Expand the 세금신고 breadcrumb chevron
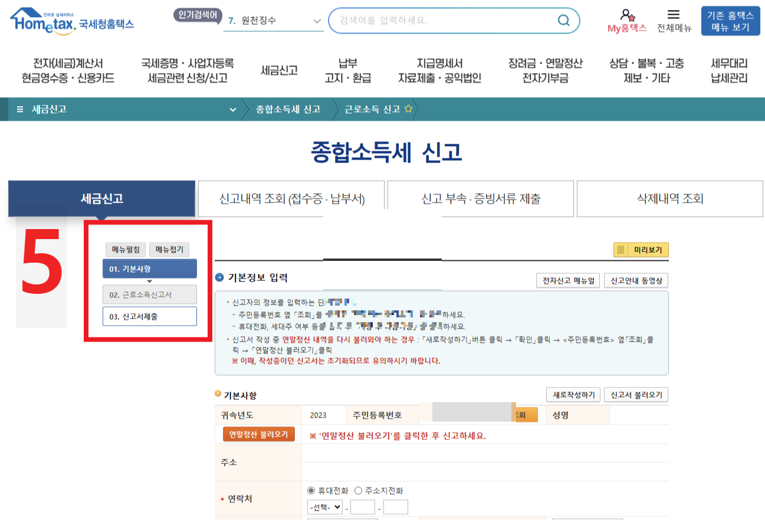This screenshot has width=765, height=520. pyautogui.click(x=232, y=108)
